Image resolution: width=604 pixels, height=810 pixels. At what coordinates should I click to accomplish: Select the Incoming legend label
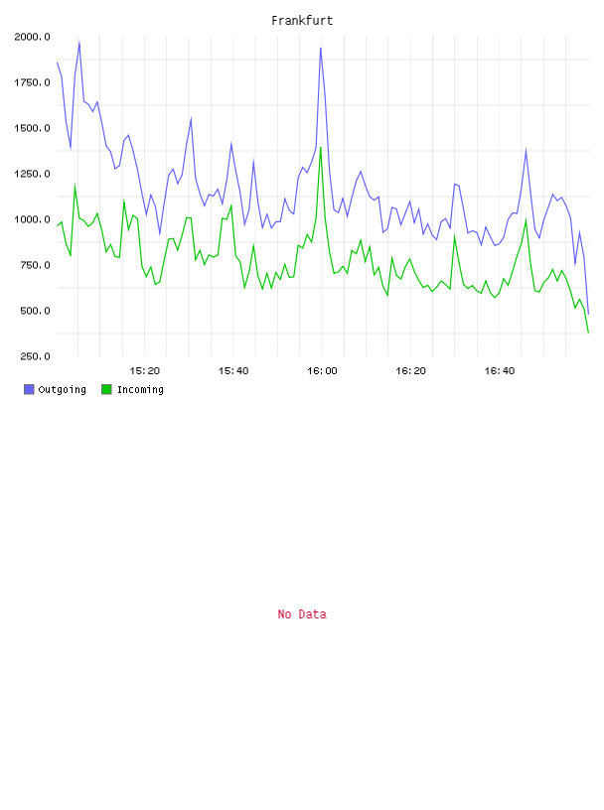[140, 389]
